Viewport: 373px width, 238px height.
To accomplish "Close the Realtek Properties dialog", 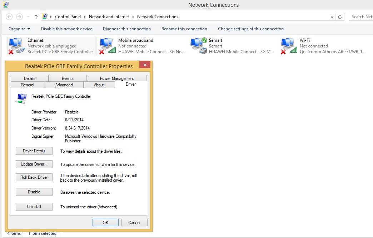I will point(145,65).
